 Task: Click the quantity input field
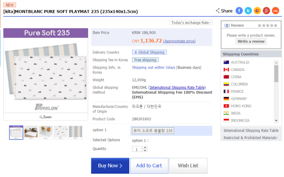(137, 149)
